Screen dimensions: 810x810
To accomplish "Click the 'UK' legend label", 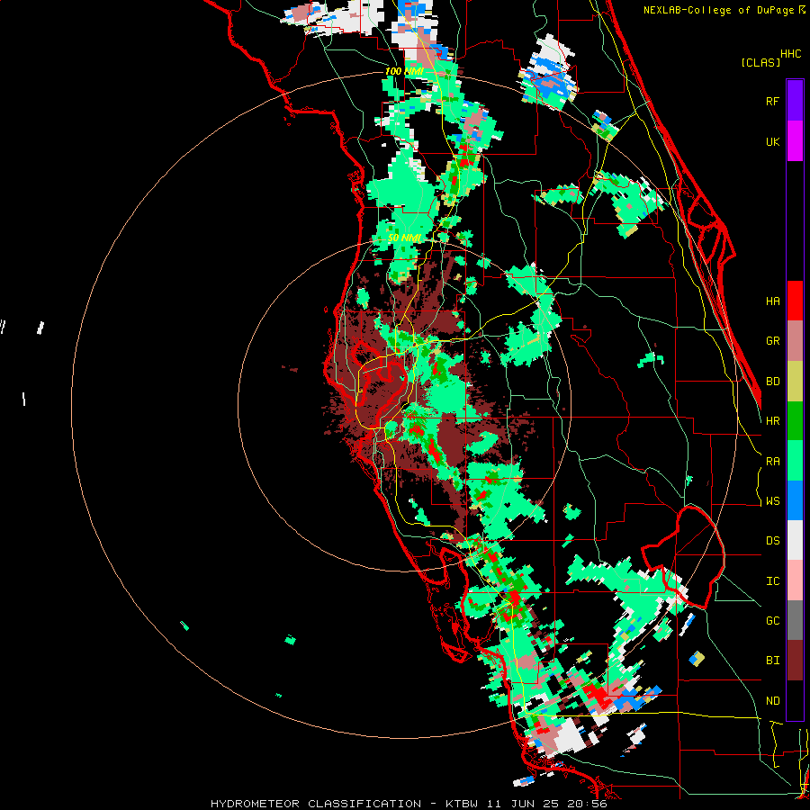I will 772,142.
